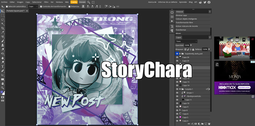Open the search magnifier in the menu bar
This screenshot has width=255, height=126.
tap(89, 2)
